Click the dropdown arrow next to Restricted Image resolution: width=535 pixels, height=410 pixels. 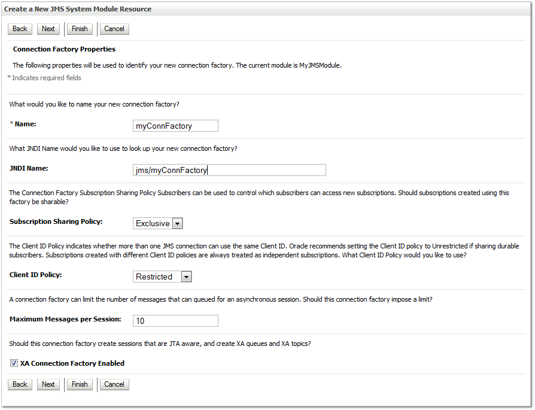tap(186, 277)
